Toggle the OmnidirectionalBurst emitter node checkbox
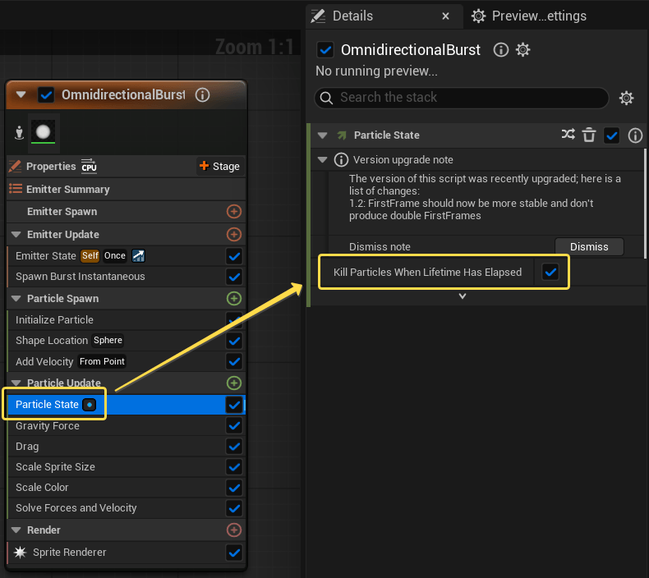Screen dimensions: 649x578 point(46,95)
